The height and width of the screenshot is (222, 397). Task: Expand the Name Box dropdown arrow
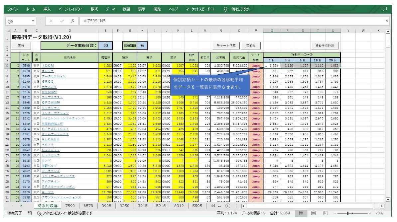pyautogui.click(x=33, y=21)
